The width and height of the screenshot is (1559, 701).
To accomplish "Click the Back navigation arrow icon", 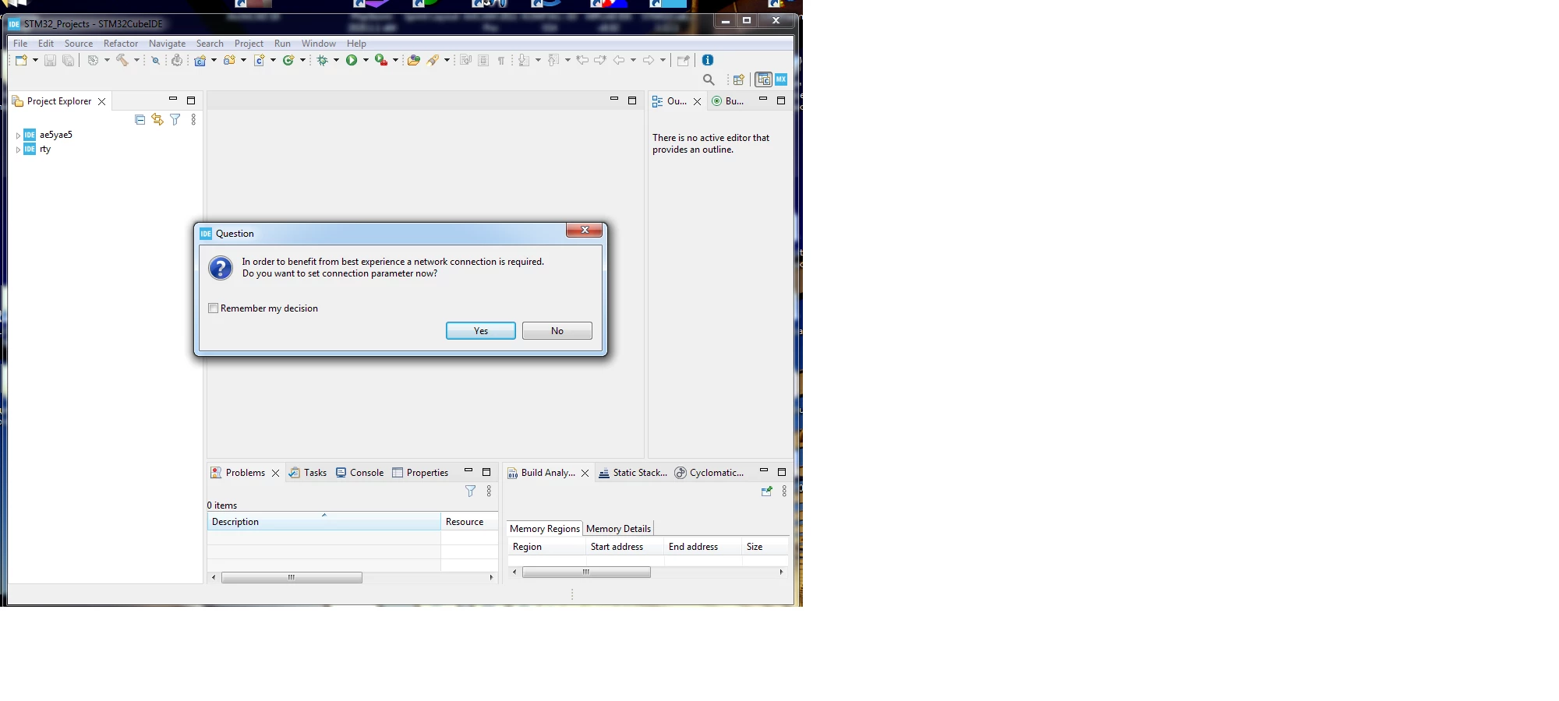I will click(x=619, y=60).
